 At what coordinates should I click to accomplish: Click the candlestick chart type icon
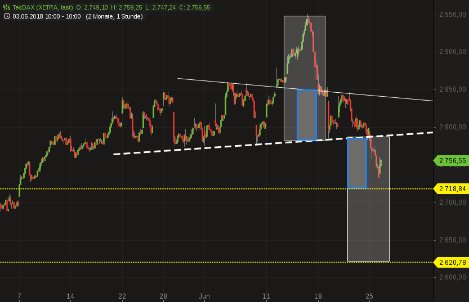pos(6,7)
